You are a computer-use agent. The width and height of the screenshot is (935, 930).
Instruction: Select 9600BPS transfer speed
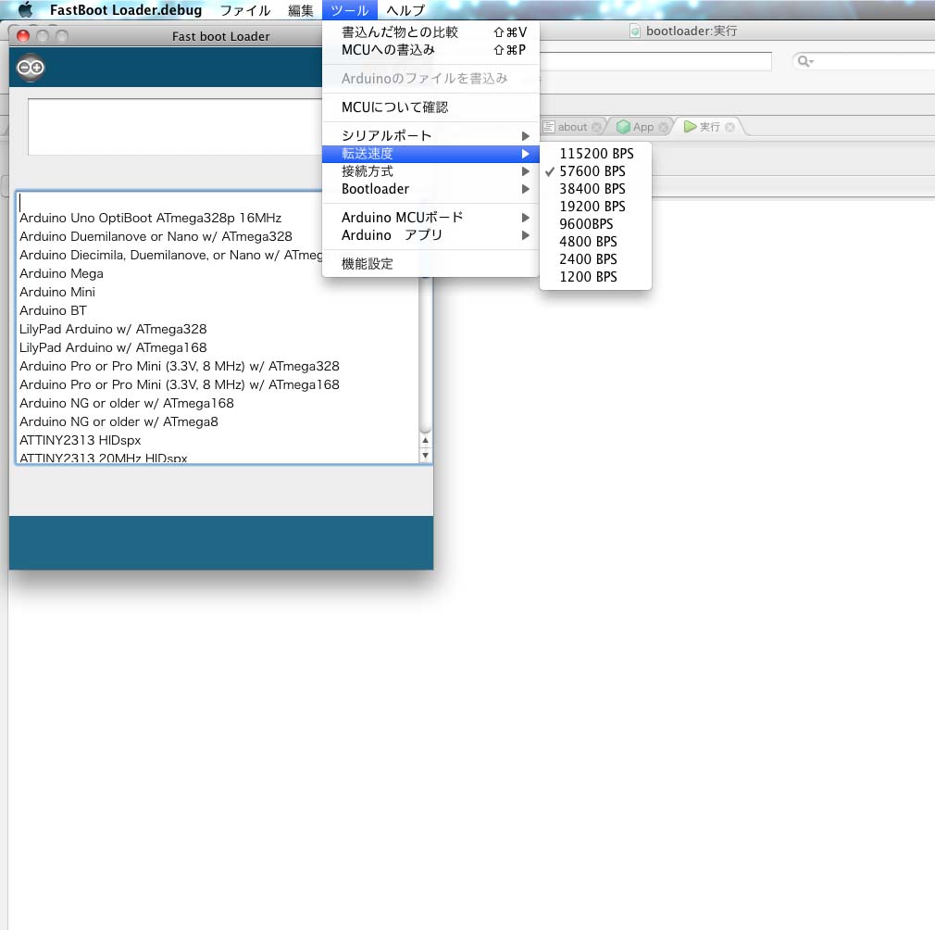tap(595, 224)
